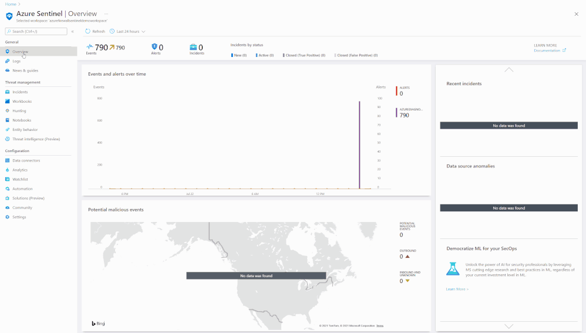This screenshot has height=333, width=586.
Task: Click the ALERTS 0 legend entry
Action: coord(403,91)
